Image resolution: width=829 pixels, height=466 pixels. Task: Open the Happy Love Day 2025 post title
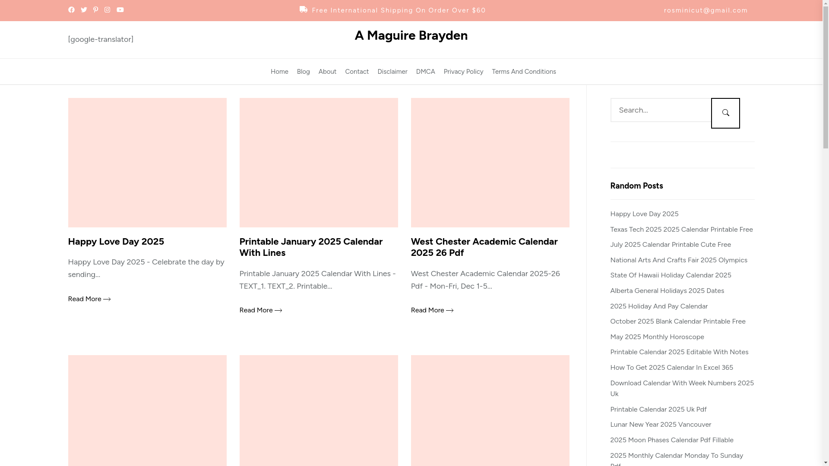tap(116, 241)
